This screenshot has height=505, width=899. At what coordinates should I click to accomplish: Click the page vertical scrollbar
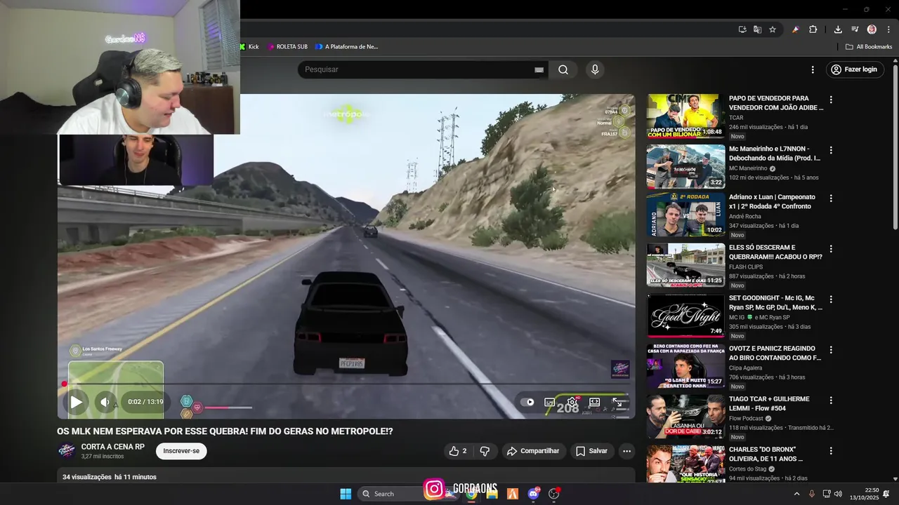pyautogui.click(x=895, y=147)
